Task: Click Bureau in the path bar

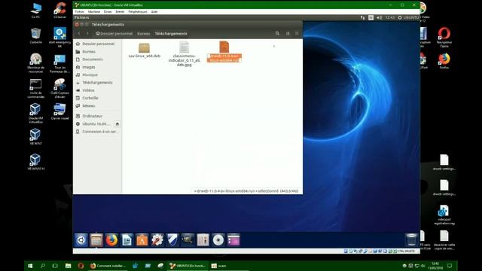Action: [144, 33]
